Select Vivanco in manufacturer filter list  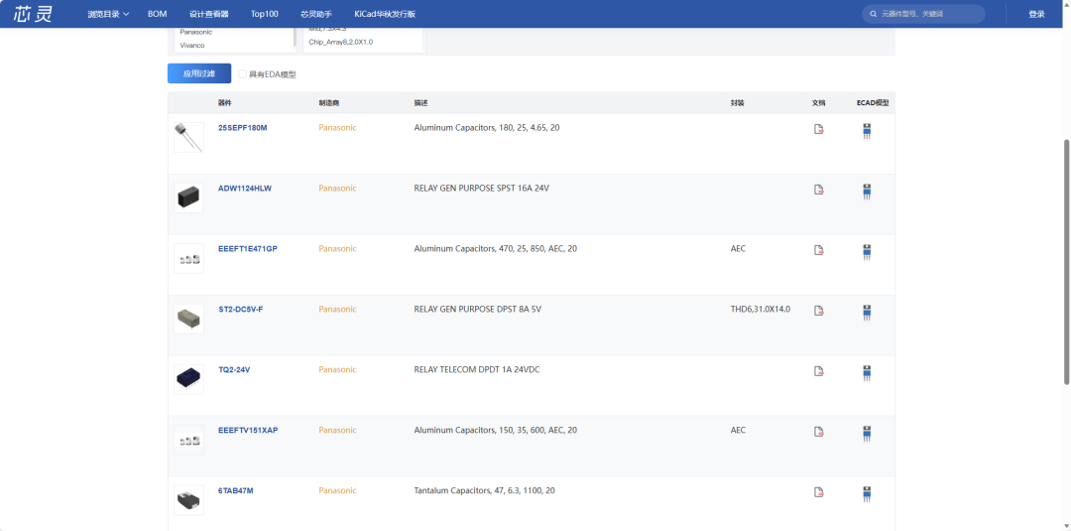(192, 46)
